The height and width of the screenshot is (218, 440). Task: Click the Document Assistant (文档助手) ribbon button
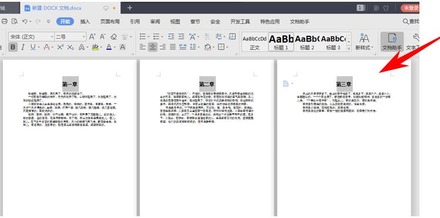coord(392,42)
